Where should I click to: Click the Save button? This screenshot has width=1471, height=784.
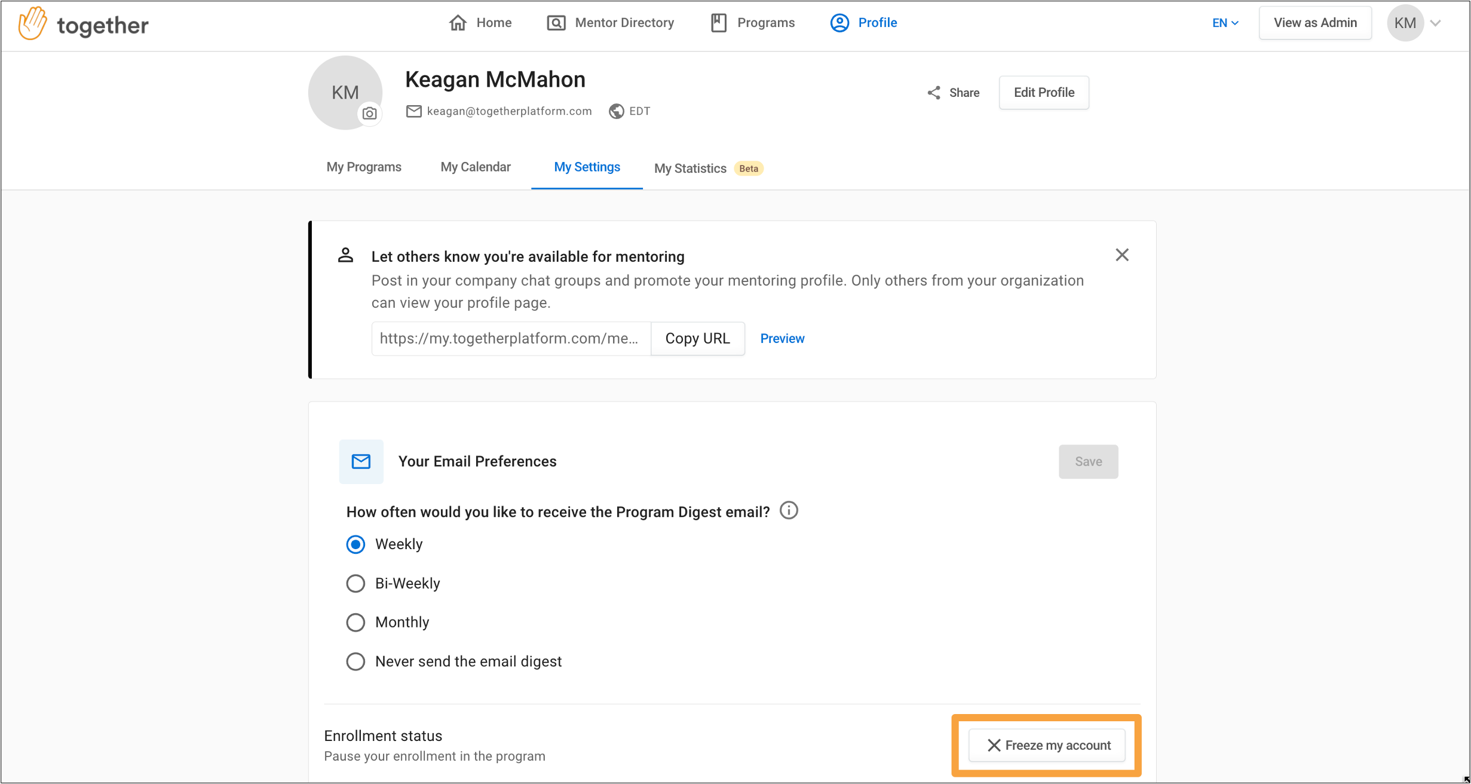(x=1088, y=461)
